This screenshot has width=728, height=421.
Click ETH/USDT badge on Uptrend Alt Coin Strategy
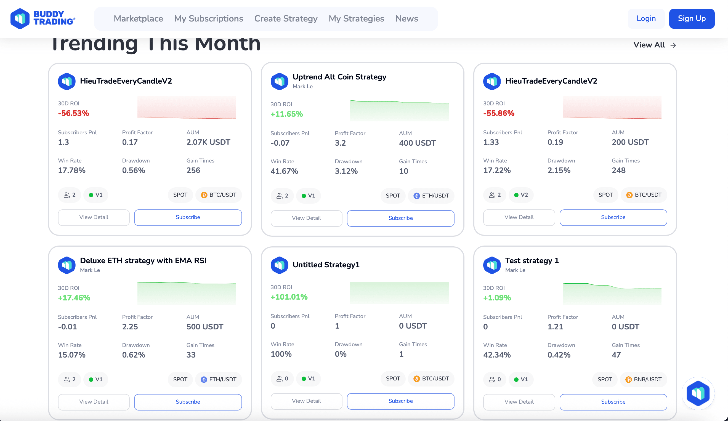pyautogui.click(x=431, y=196)
